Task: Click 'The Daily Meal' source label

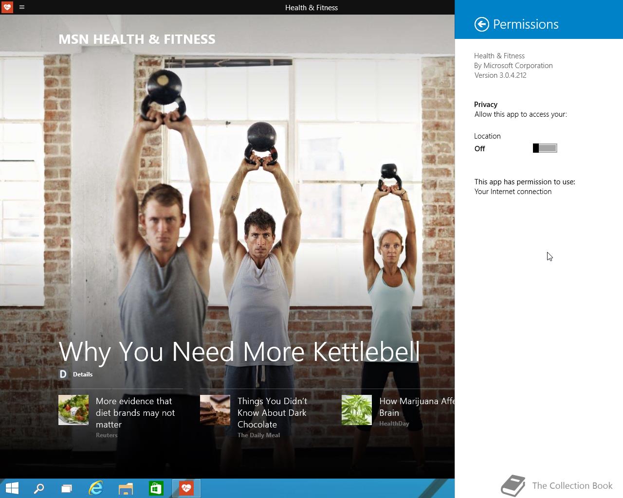Action: 258,435
